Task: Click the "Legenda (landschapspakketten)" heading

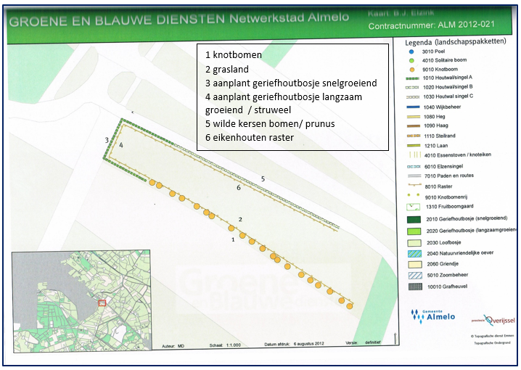Action: pos(456,42)
